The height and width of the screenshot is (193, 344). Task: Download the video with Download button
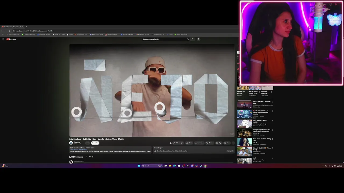click(x=199, y=143)
